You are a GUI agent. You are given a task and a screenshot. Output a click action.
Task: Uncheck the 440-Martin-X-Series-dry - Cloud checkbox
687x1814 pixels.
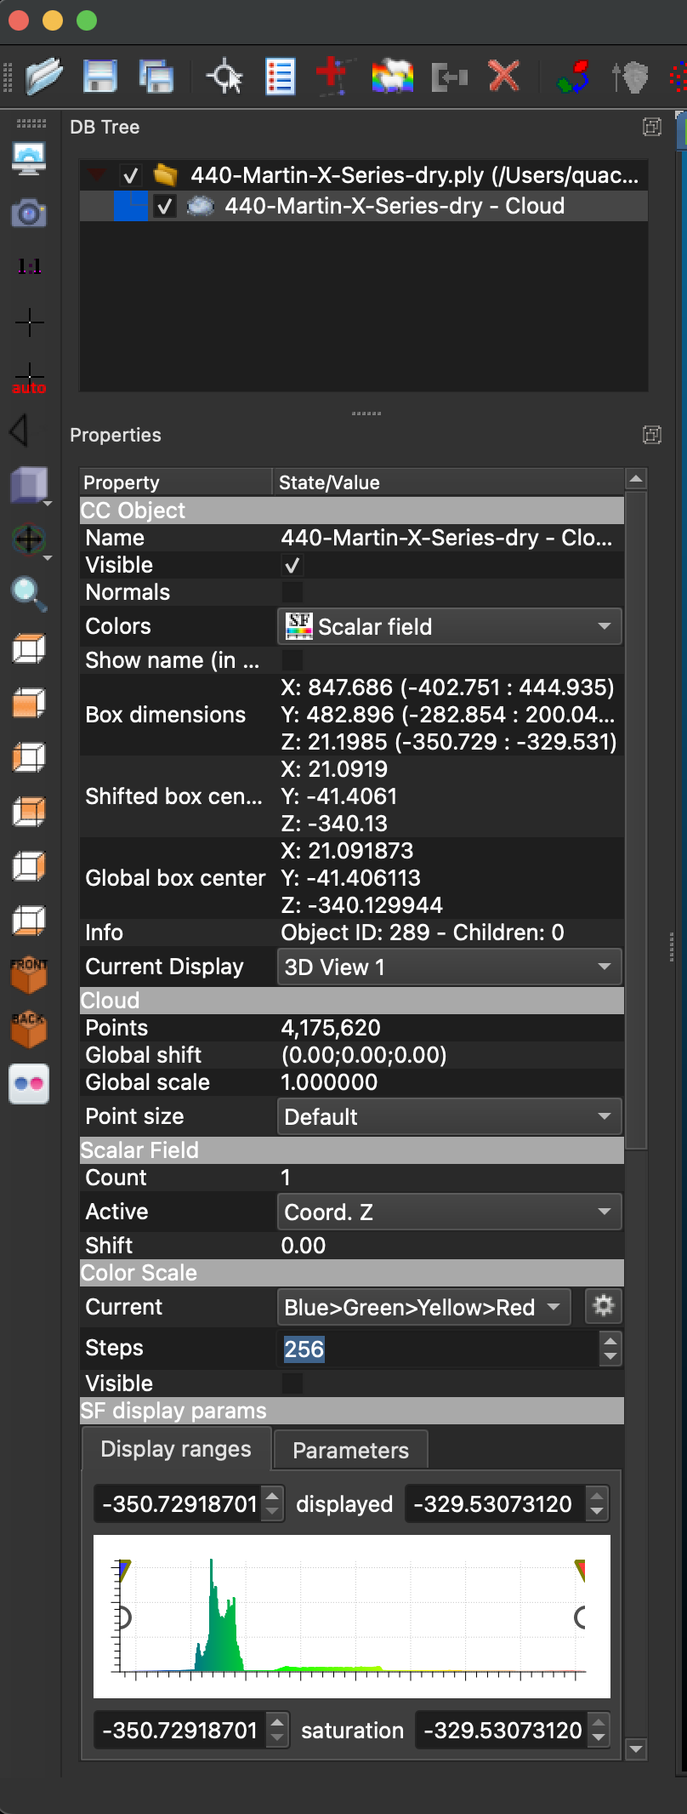[164, 207]
